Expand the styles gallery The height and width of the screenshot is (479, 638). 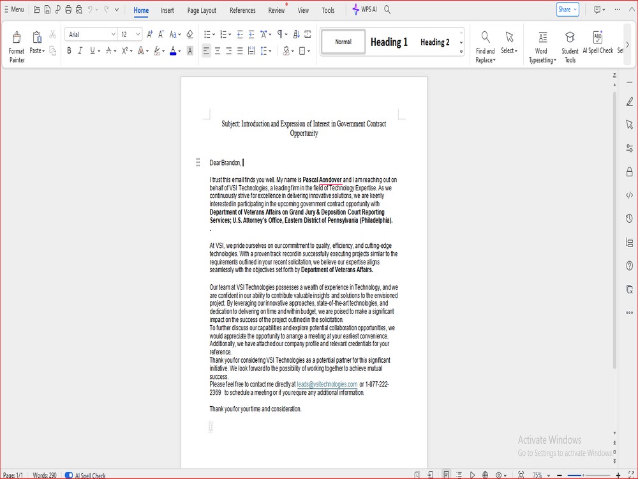tap(461, 51)
